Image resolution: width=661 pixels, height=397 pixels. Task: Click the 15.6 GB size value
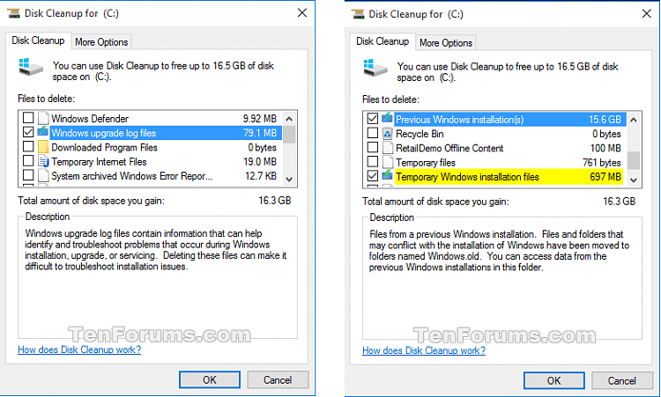tap(605, 120)
